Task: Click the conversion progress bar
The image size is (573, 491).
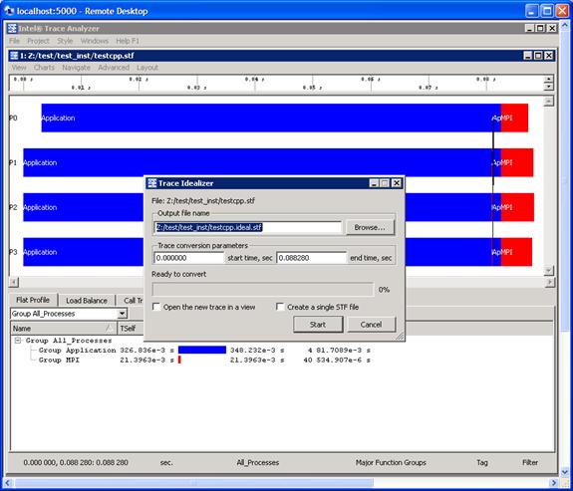Action: click(263, 290)
